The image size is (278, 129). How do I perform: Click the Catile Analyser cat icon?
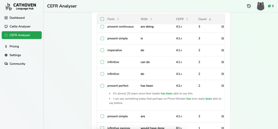(x=6, y=26)
